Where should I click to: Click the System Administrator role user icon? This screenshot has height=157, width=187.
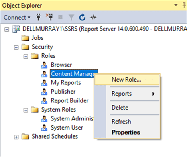(44, 119)
